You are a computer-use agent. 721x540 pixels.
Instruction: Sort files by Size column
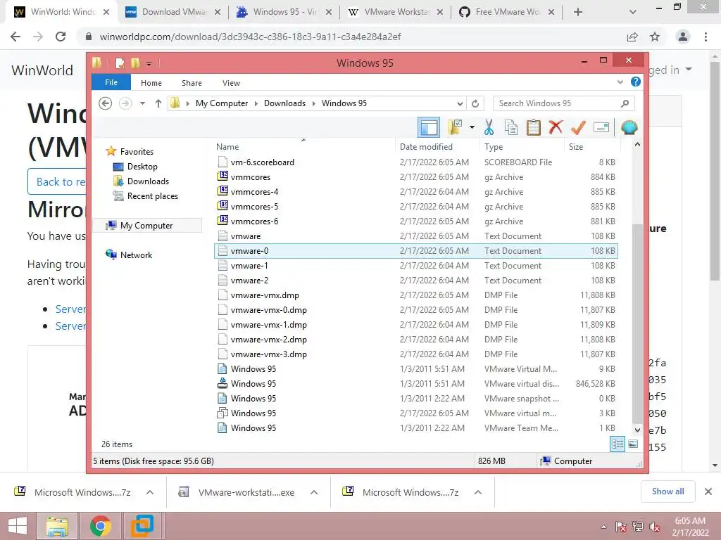tap(592, 147)
